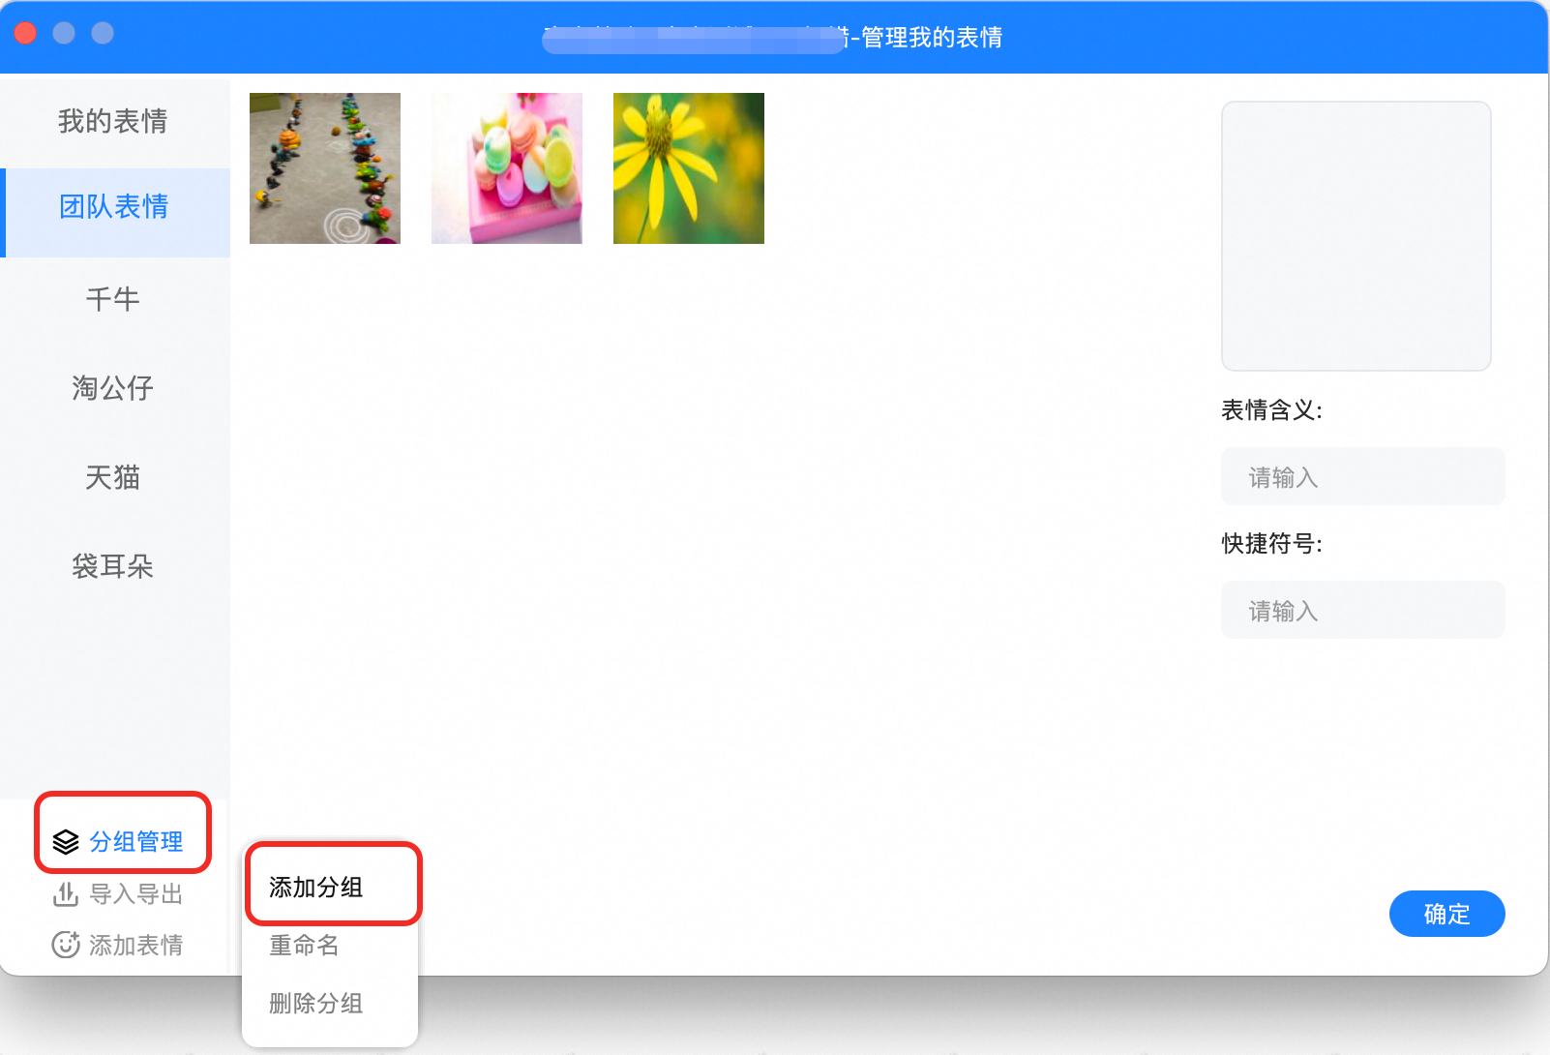Select the toy figures emoji thumbnail
This screenshot has width=1550, height=1055.
coord(325,168)
